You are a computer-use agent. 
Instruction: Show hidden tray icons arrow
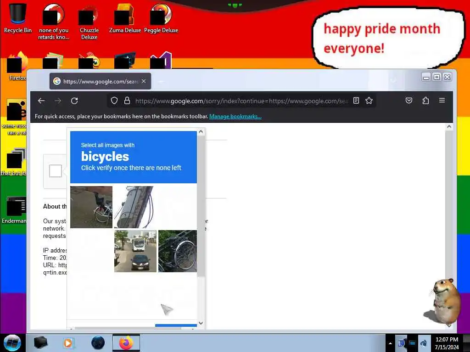(390, 343)
